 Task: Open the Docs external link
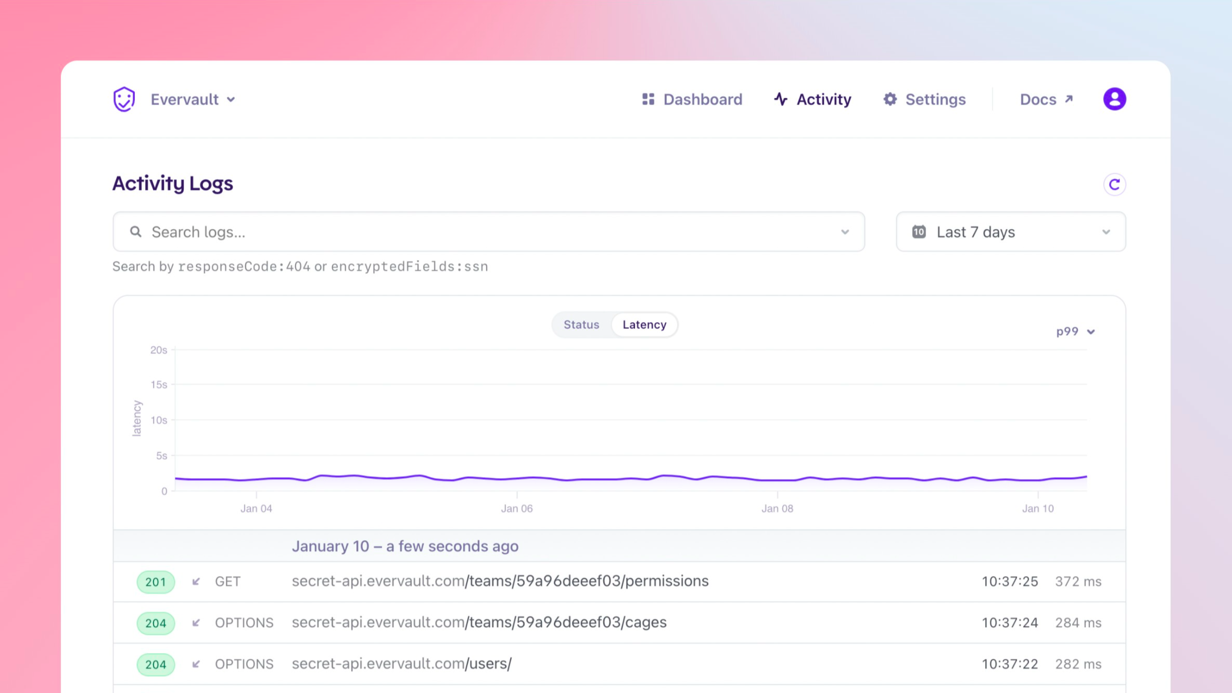pyautogui.click(x=1047, y=99)
